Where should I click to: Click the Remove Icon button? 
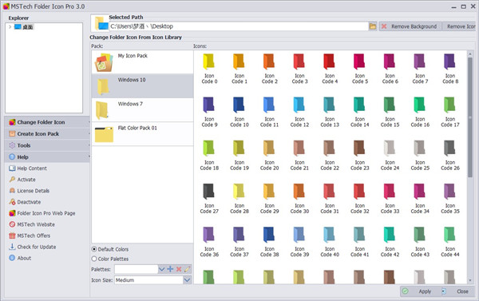click(460, 26)
